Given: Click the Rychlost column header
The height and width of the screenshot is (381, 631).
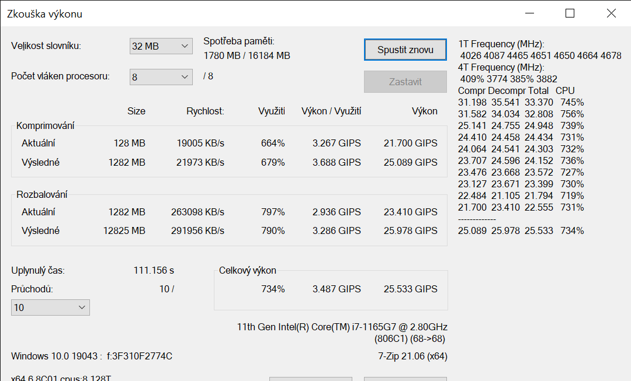Looking at the screenshot, I should [x=205, y=111].
